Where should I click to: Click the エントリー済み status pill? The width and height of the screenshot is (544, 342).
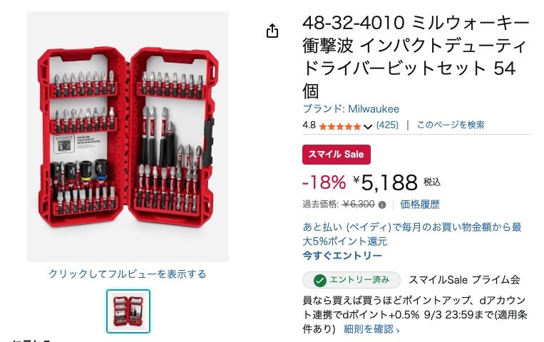pyautogui.click(x=351, y=280)
